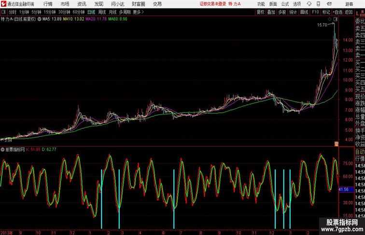Open the 财富圈 menu
Image resolution: width=365 pixels, height=235 pixels.
click(139, 4)
